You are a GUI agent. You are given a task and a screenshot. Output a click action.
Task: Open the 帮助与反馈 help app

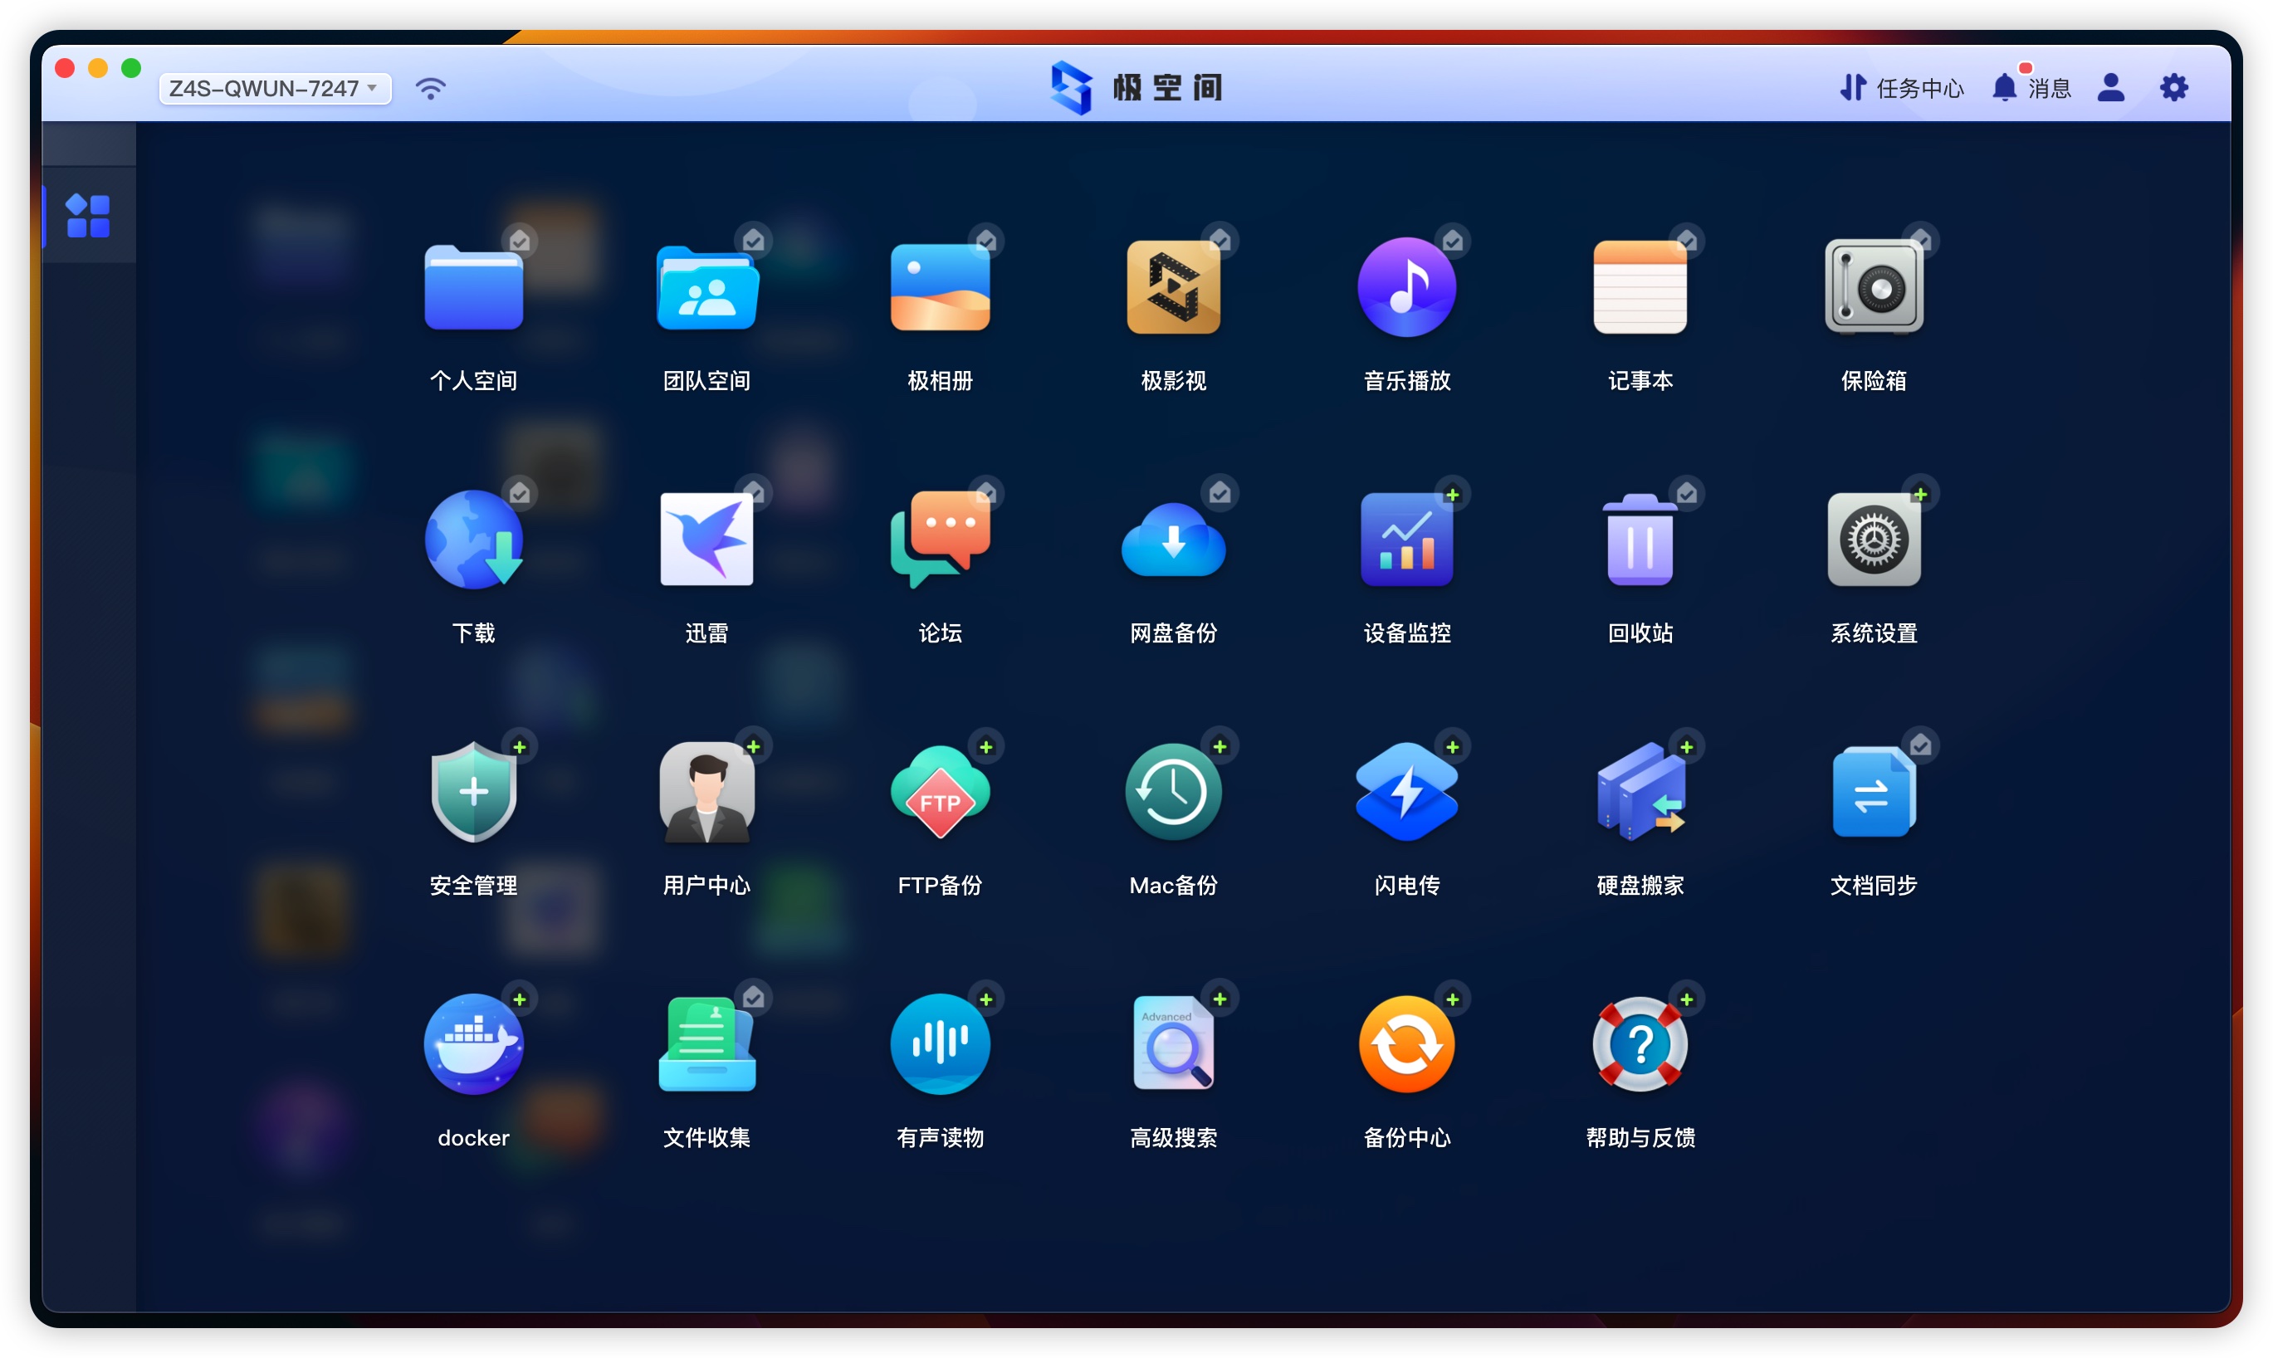[x=1640, y=1044]
